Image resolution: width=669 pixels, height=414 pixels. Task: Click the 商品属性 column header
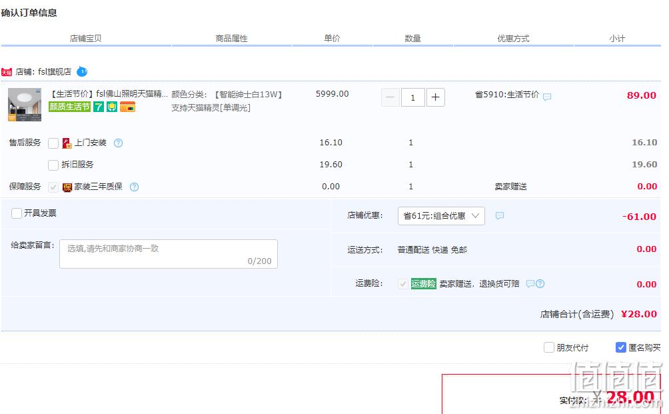pos(232,39)
